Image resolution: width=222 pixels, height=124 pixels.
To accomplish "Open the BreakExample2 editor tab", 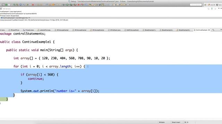I will pyautogui.click(x=166, y=30).
